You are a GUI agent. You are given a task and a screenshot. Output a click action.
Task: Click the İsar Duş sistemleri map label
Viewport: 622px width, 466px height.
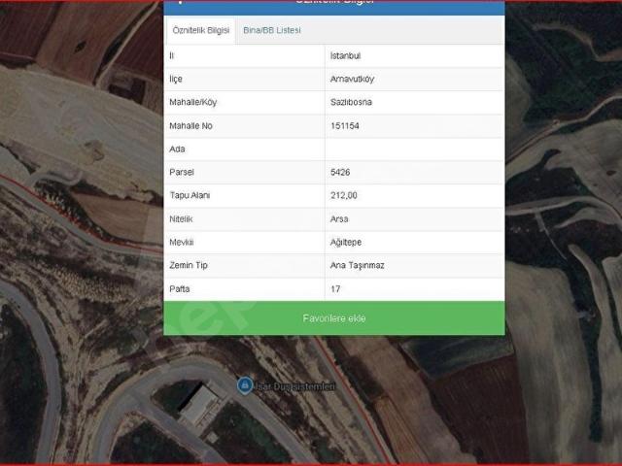tap(295, 386)
